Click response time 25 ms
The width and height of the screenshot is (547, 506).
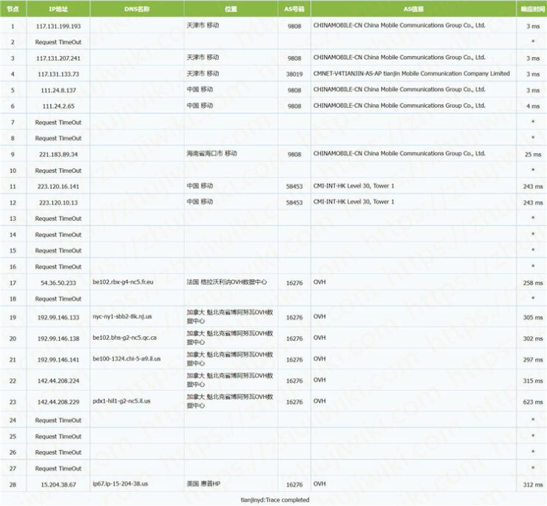pos(533,154)
